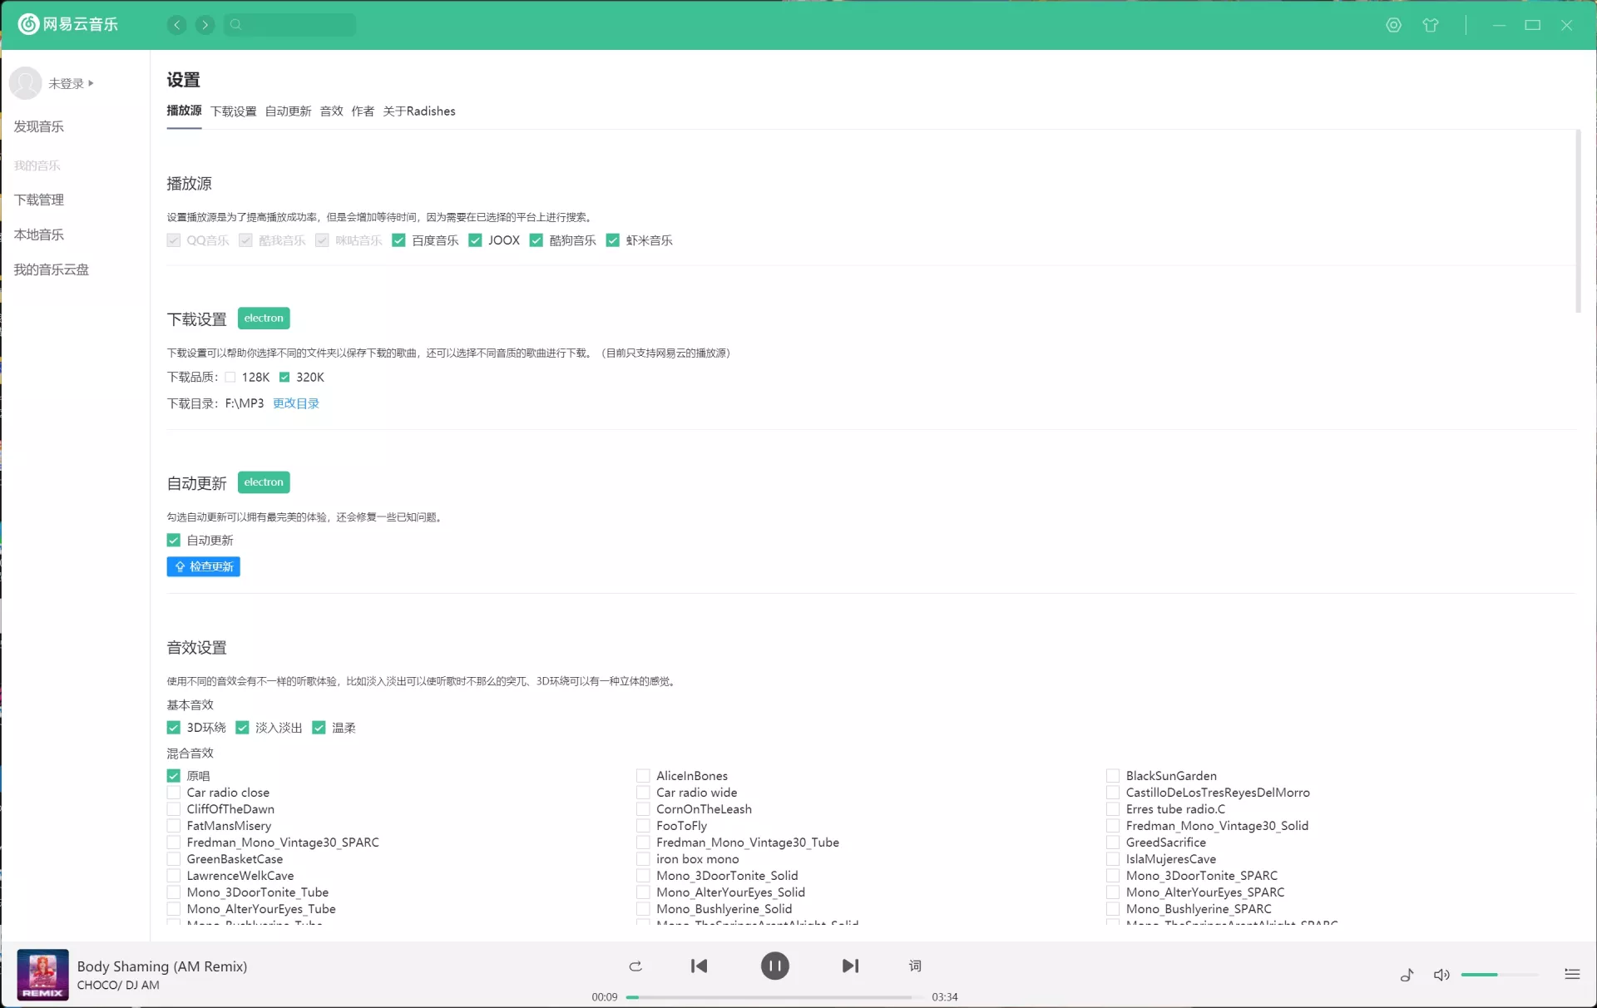Expand the 未登录 account arrow
This screenshot has width=1597, height=1008.
[91, 83]
